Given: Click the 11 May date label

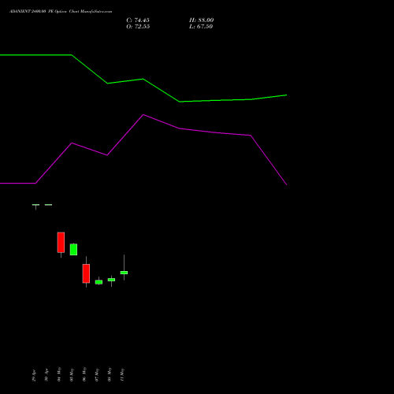Looking at the screenshot, I should tap(122, 375).
